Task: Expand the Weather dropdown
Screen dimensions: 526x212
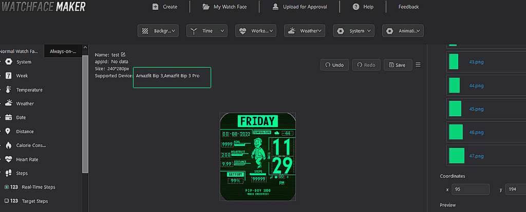Action: click(305, 31)
